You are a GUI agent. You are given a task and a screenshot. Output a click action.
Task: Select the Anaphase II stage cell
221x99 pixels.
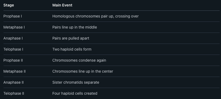click(x=14, y=82)
